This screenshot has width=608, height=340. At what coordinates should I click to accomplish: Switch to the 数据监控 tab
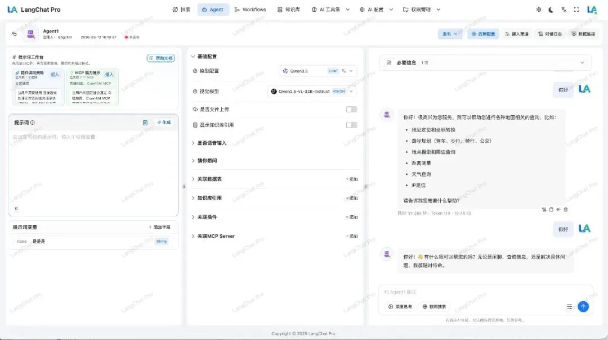click(x=583, y=34)
